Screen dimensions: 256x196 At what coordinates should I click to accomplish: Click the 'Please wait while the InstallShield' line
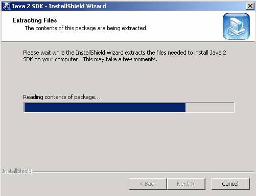(125, 53)
